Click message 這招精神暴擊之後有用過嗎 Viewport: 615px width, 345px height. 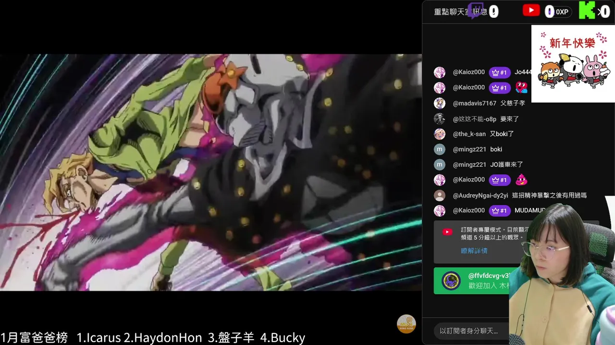pos(549,195)
